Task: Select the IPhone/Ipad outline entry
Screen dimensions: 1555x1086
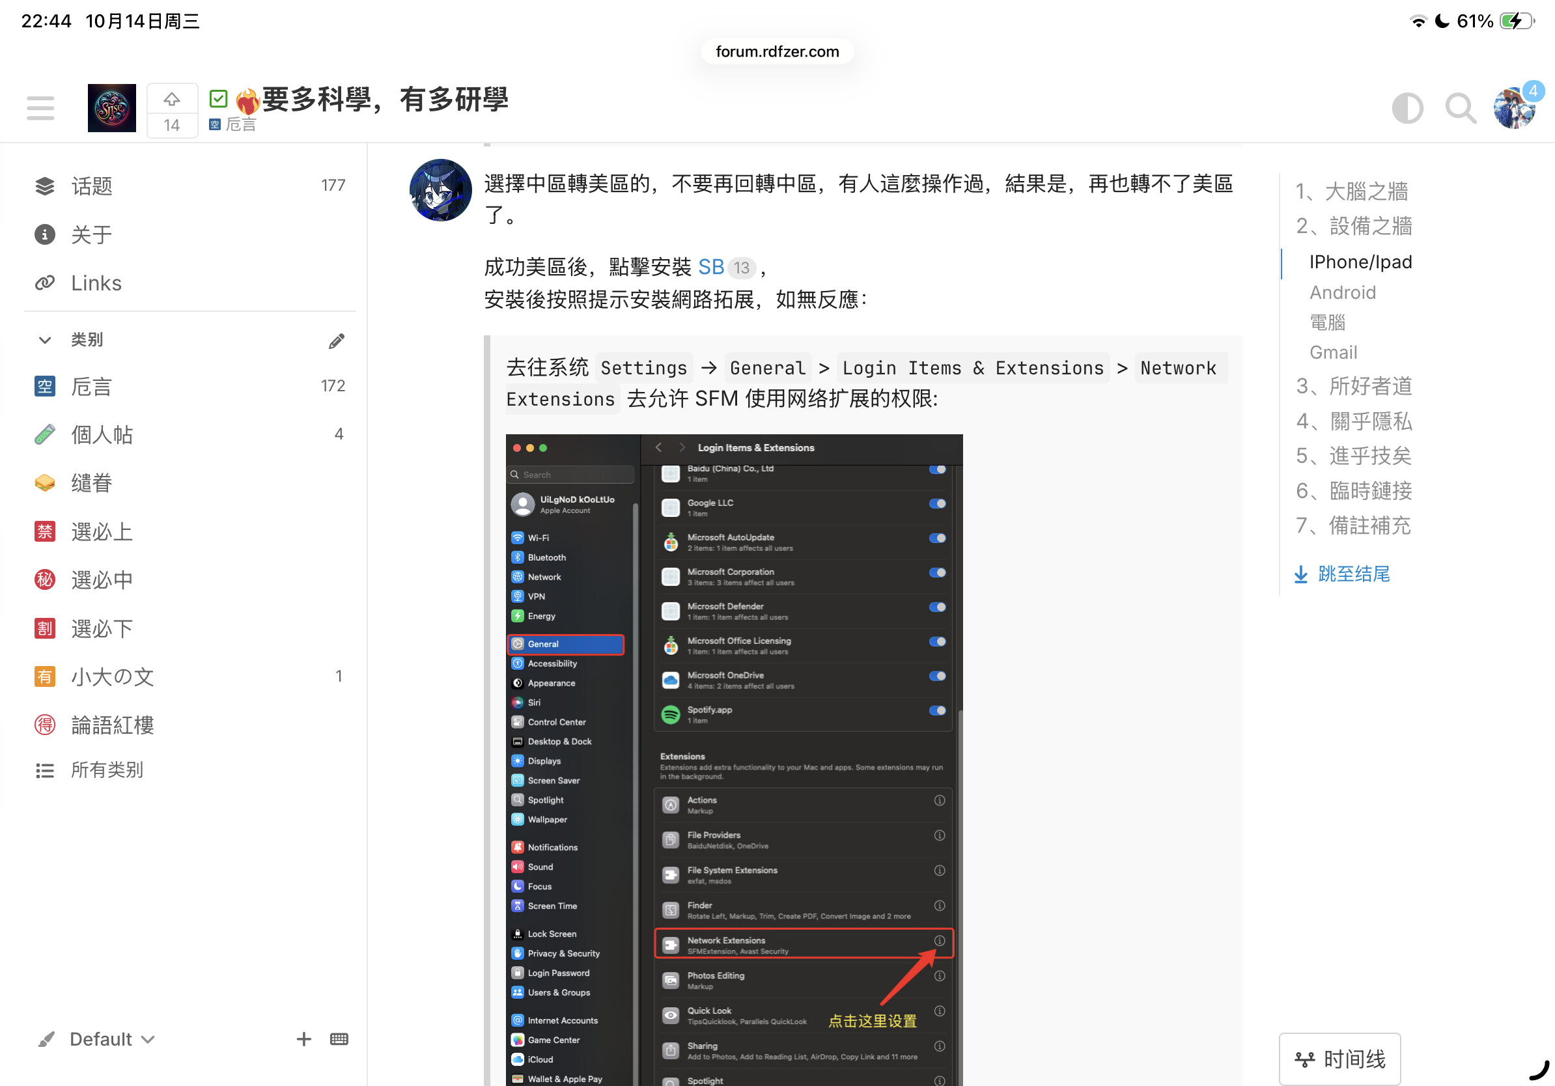Action: (x=1361, y=262)
